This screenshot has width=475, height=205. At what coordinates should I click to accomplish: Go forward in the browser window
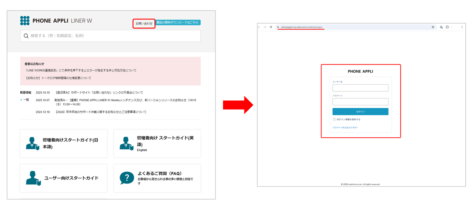265,27
